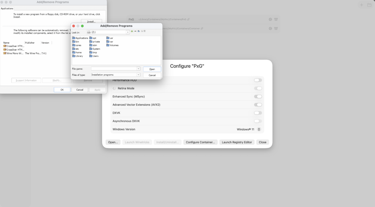375x207 pixels.
Task: Select the Library folder
Action: coord(78,56)
